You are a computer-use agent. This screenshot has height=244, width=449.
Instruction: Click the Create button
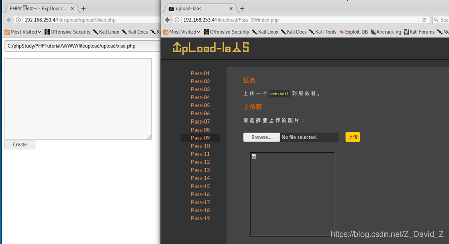pyautogui.click(x=20, y=144)
